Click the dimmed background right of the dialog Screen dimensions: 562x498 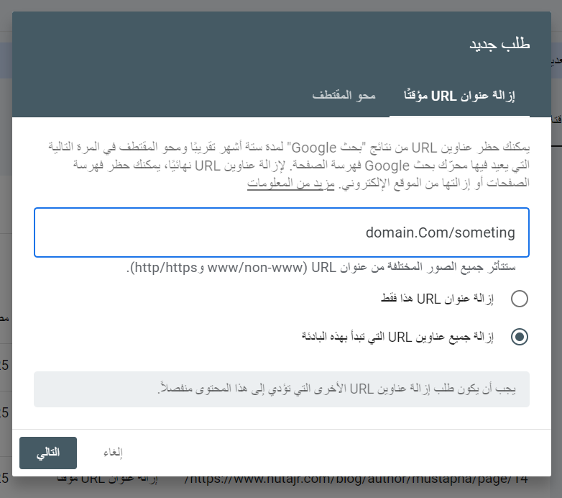coord(556,288)
